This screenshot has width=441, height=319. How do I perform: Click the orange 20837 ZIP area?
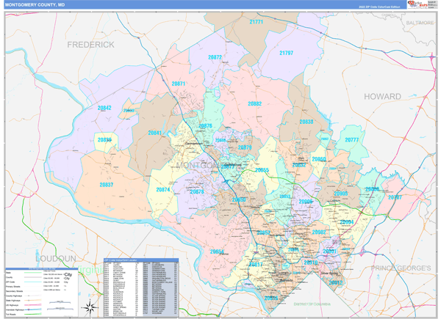coord(106,185)
